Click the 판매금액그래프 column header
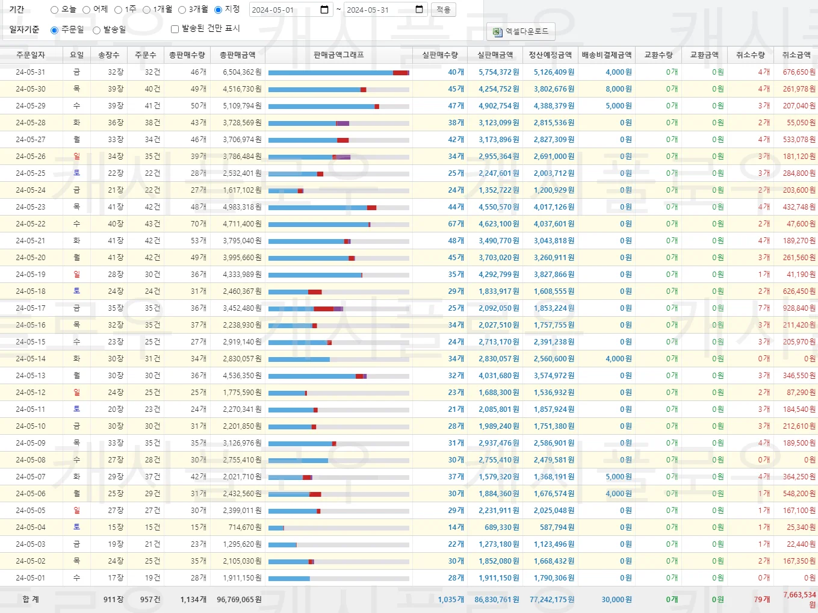This screenshot has width=818, height=613. click(x=339, y=55)
